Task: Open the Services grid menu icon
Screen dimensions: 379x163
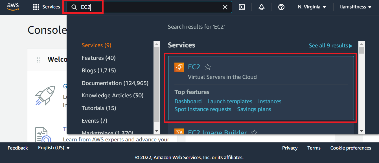Action: 36,7
